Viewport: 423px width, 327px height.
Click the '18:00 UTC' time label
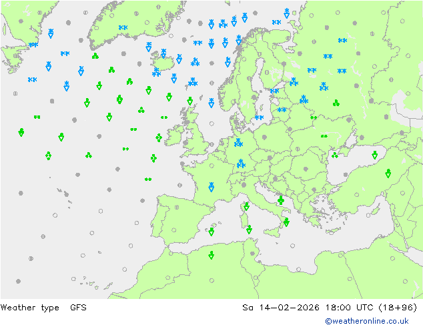coord(350,307)
